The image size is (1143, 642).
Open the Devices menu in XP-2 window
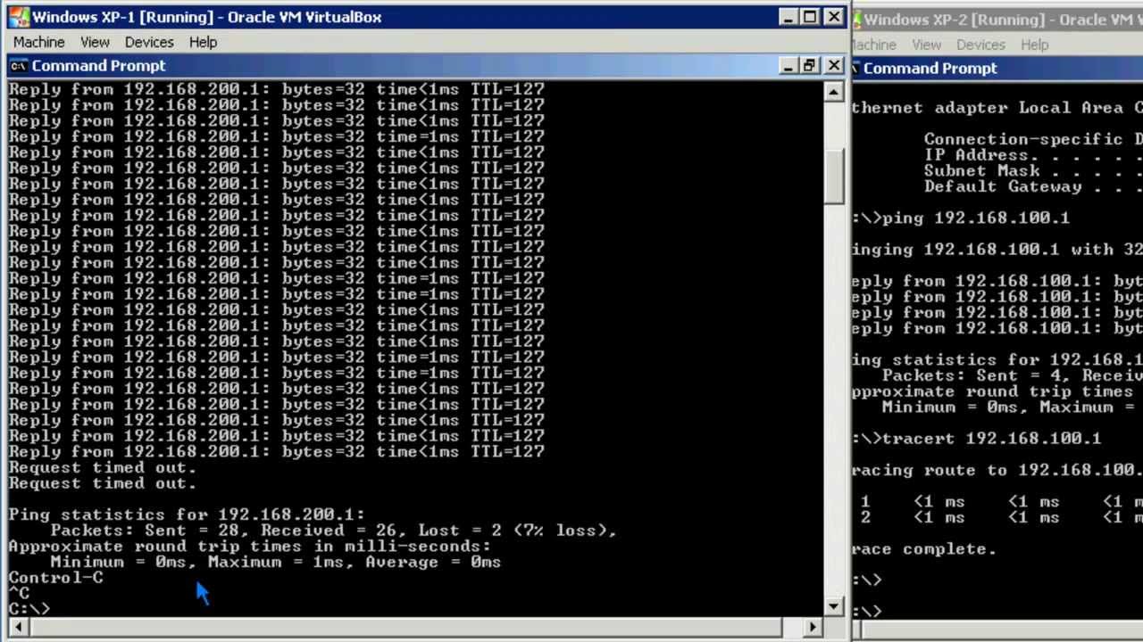980,45
